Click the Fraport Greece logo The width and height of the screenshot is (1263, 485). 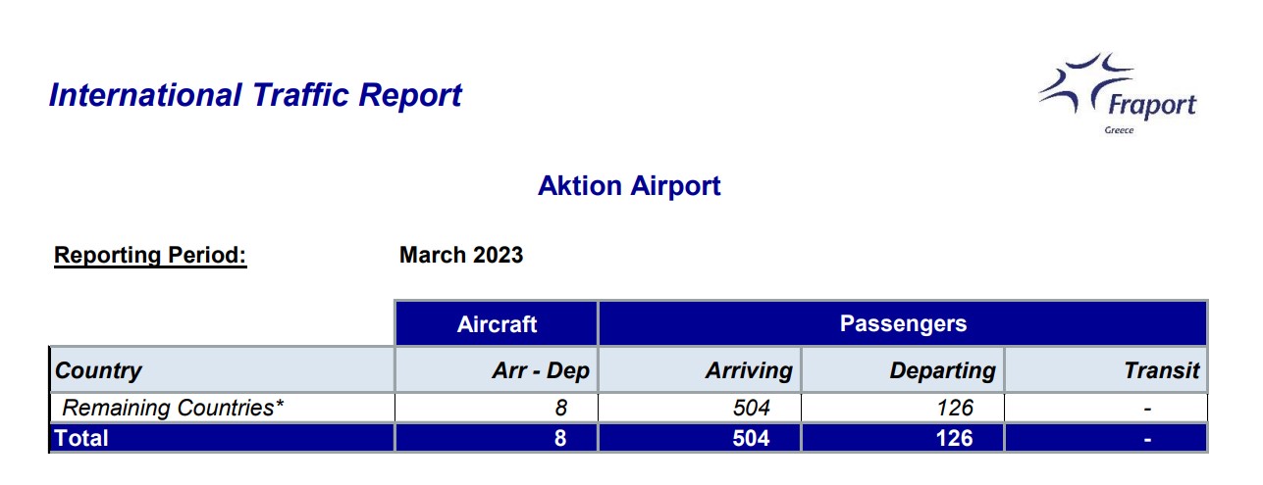coord(1118,93)
